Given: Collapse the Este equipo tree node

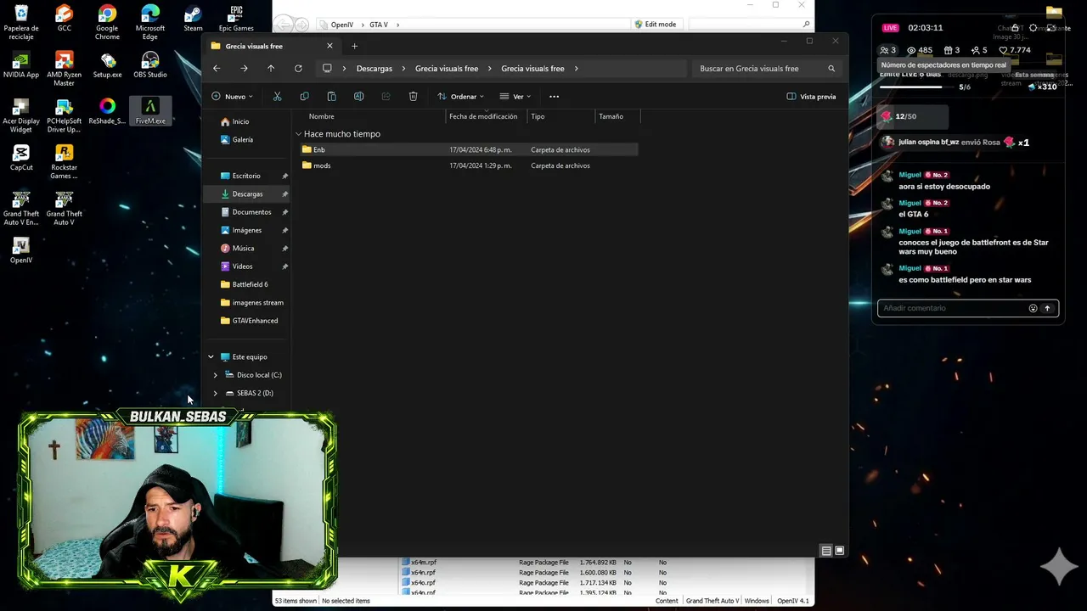Looking at the screenshot, I should 211,357.
